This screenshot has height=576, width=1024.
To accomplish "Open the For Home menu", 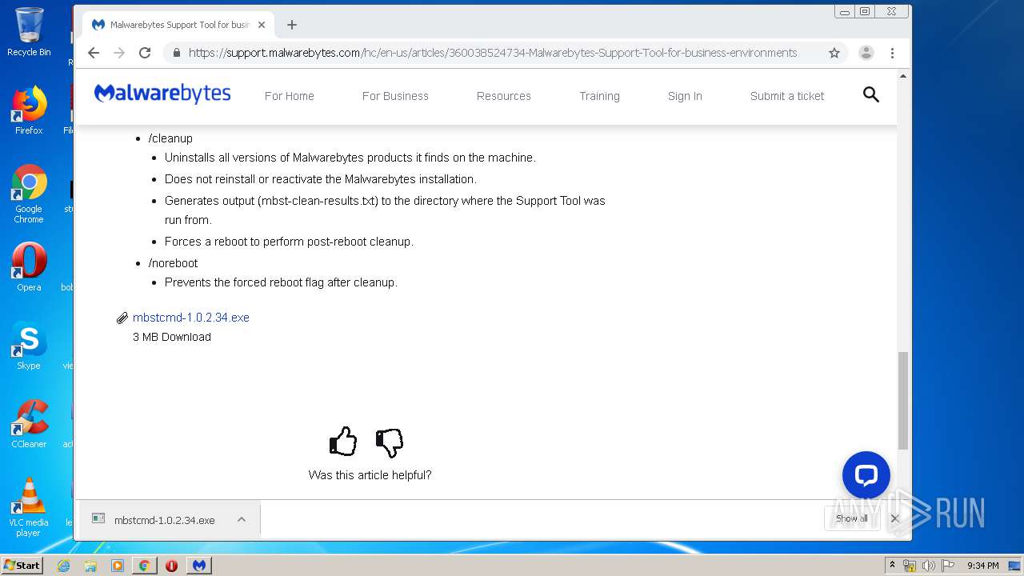I will click(x=290, y=96).
